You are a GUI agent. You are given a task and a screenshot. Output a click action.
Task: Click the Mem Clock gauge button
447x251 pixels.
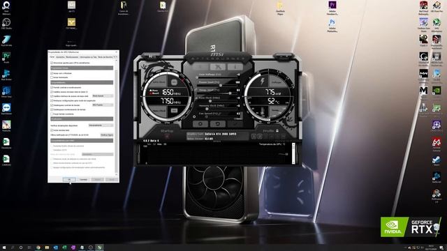(x=174, y=110)
